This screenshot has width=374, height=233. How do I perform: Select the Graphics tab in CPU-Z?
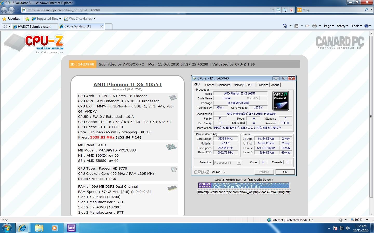click(x=263, y=85)
